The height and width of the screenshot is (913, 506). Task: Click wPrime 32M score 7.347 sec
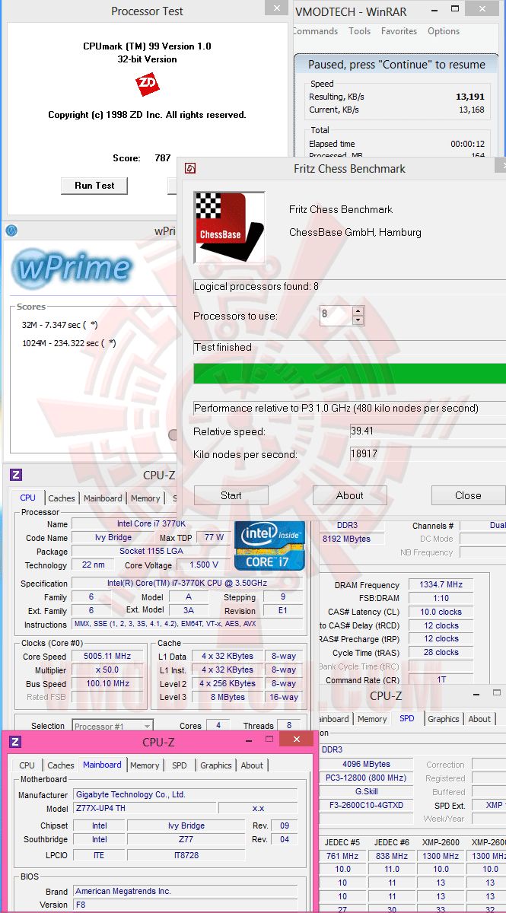60,326
